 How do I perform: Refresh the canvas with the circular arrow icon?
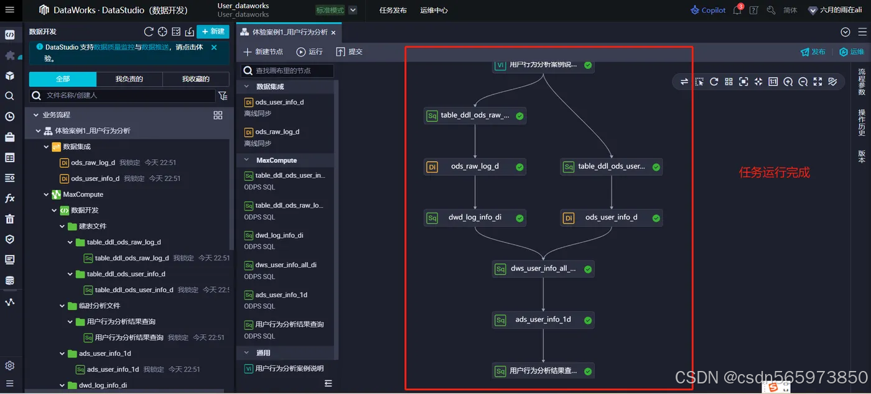[714, 81]
